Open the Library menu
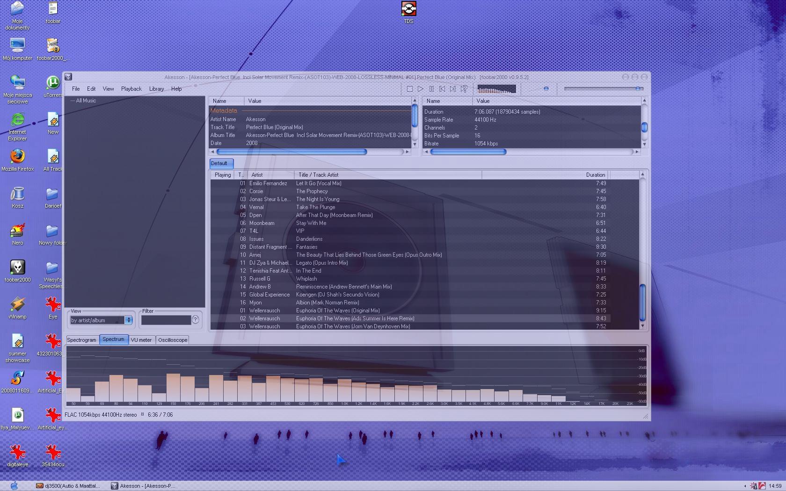Image resolution: width=786 pixels, height=491 pixels. point(156,89)
